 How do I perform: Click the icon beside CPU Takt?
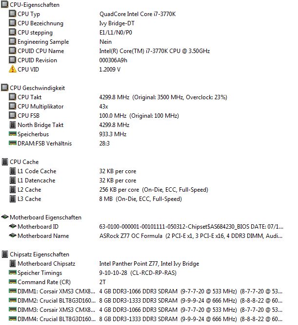(x=13, y=97)
